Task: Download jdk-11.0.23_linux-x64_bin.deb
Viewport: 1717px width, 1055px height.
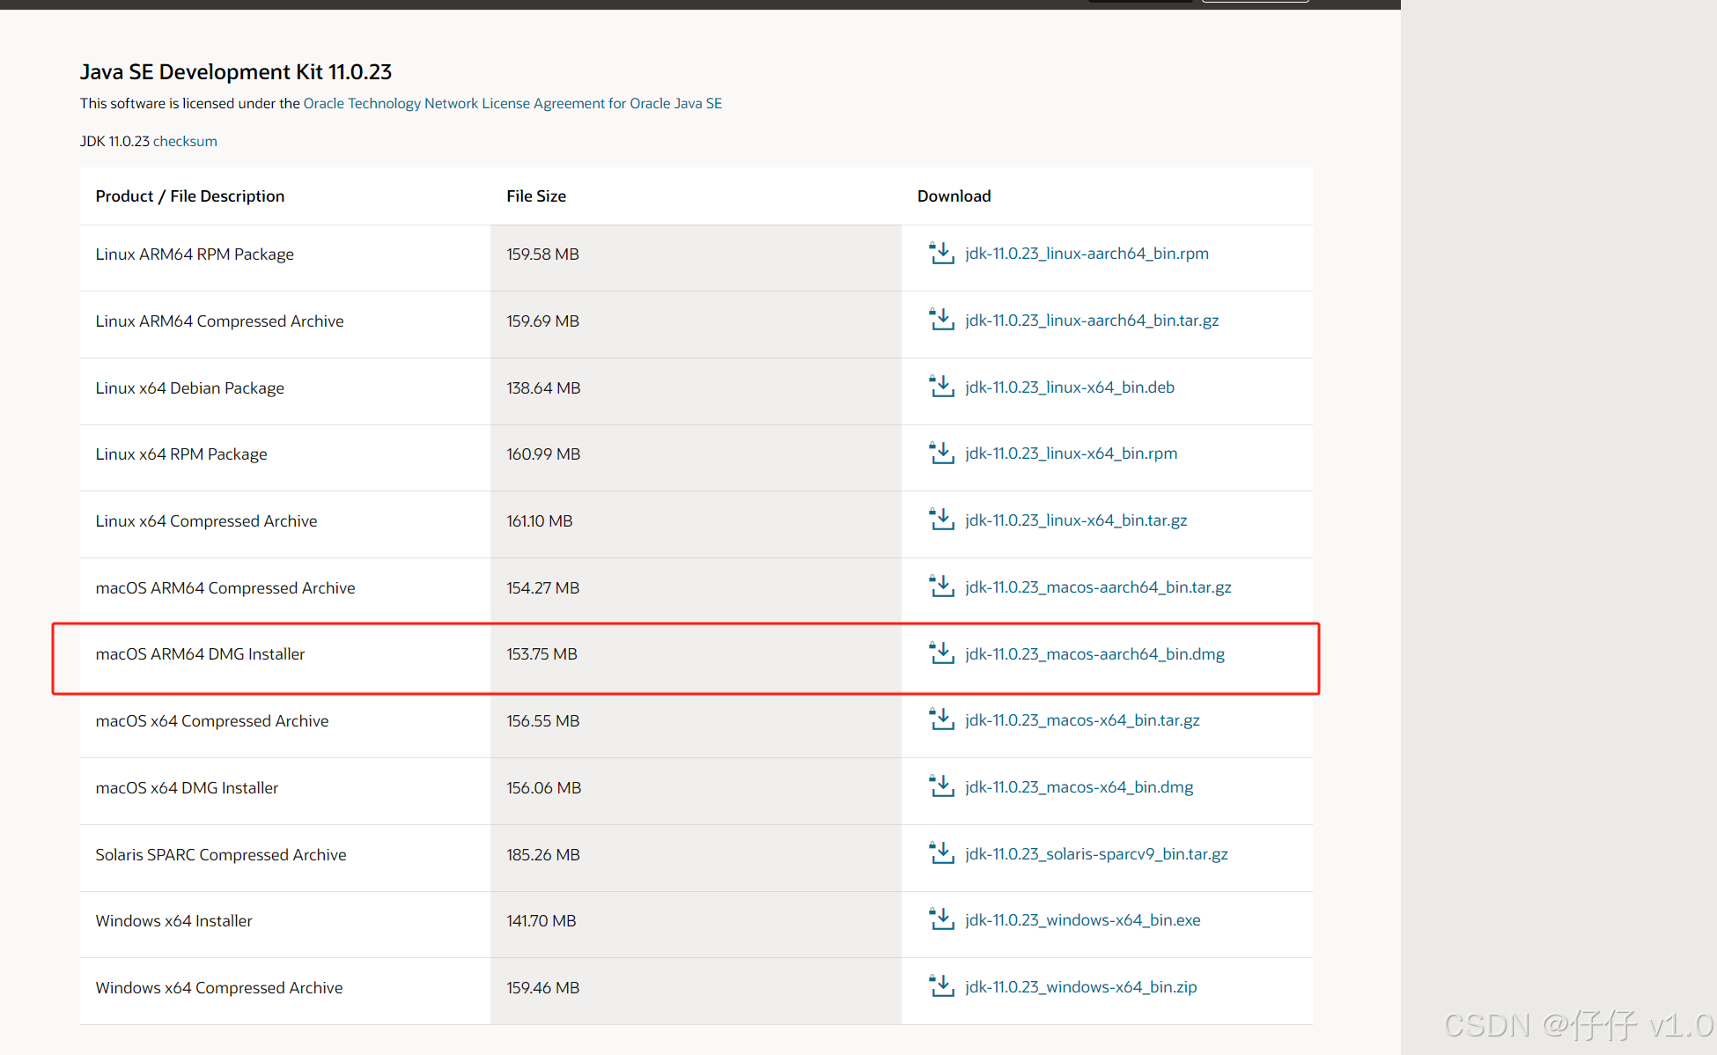Action: [x=1069, y=387]
